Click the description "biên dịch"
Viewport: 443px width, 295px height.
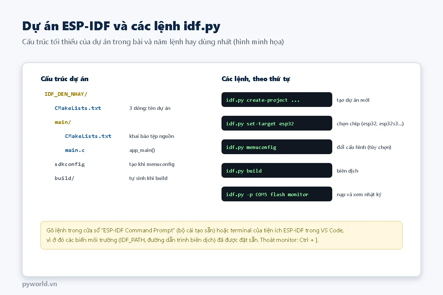347,171
